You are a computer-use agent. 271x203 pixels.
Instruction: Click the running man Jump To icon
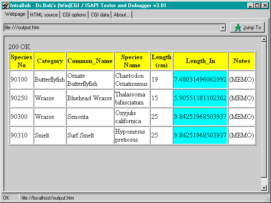238,27
